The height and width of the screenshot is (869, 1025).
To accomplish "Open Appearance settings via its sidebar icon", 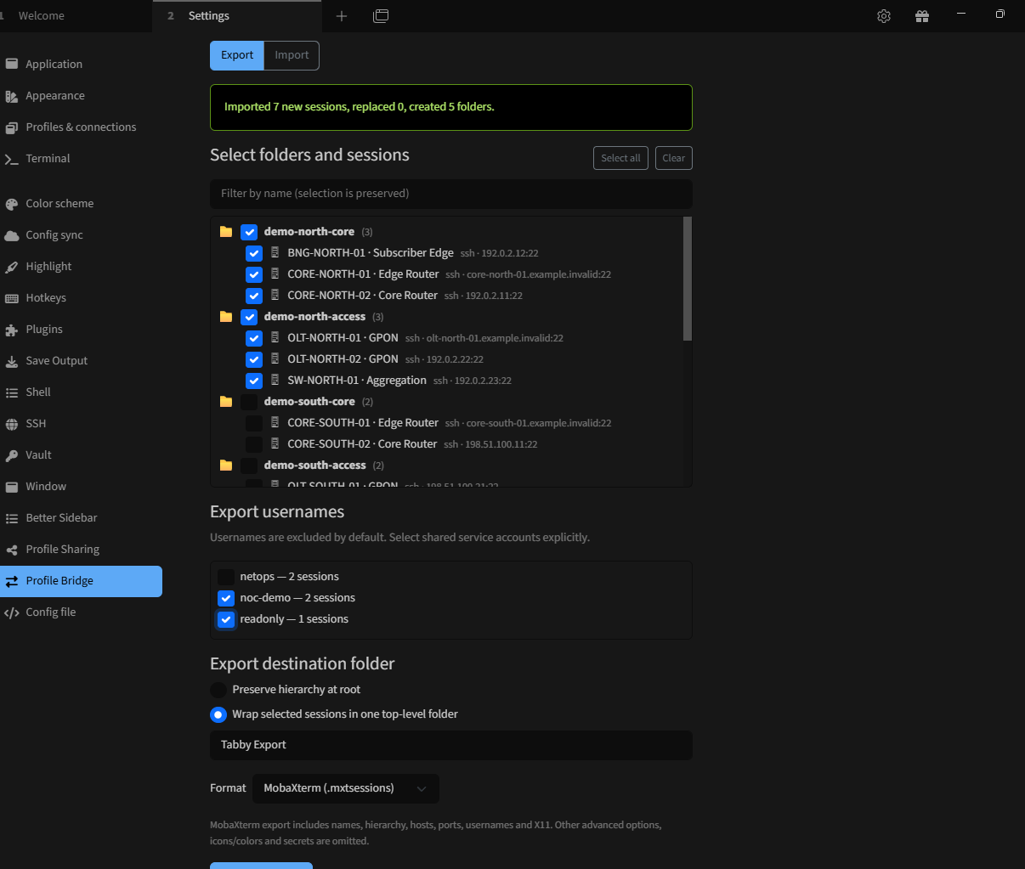I will tap(11, 96).
